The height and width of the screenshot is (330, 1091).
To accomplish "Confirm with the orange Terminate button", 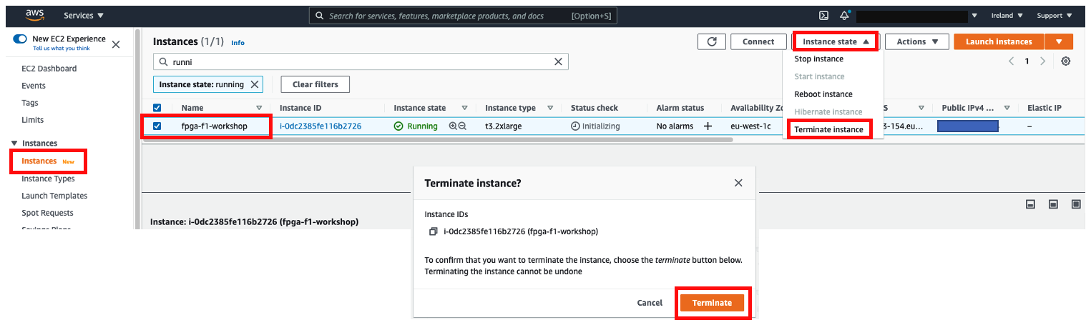I will pyautogui.click(x=712, y=303).
